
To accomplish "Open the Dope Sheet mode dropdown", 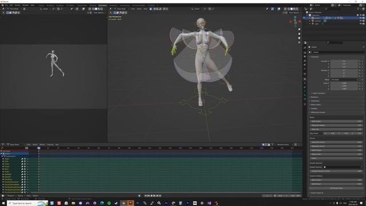I will (x=15, y=145).
